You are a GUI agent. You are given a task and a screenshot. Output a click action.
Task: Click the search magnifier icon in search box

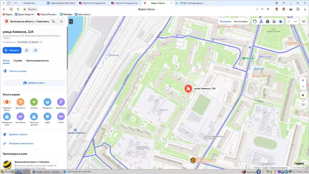click(53, 21)
